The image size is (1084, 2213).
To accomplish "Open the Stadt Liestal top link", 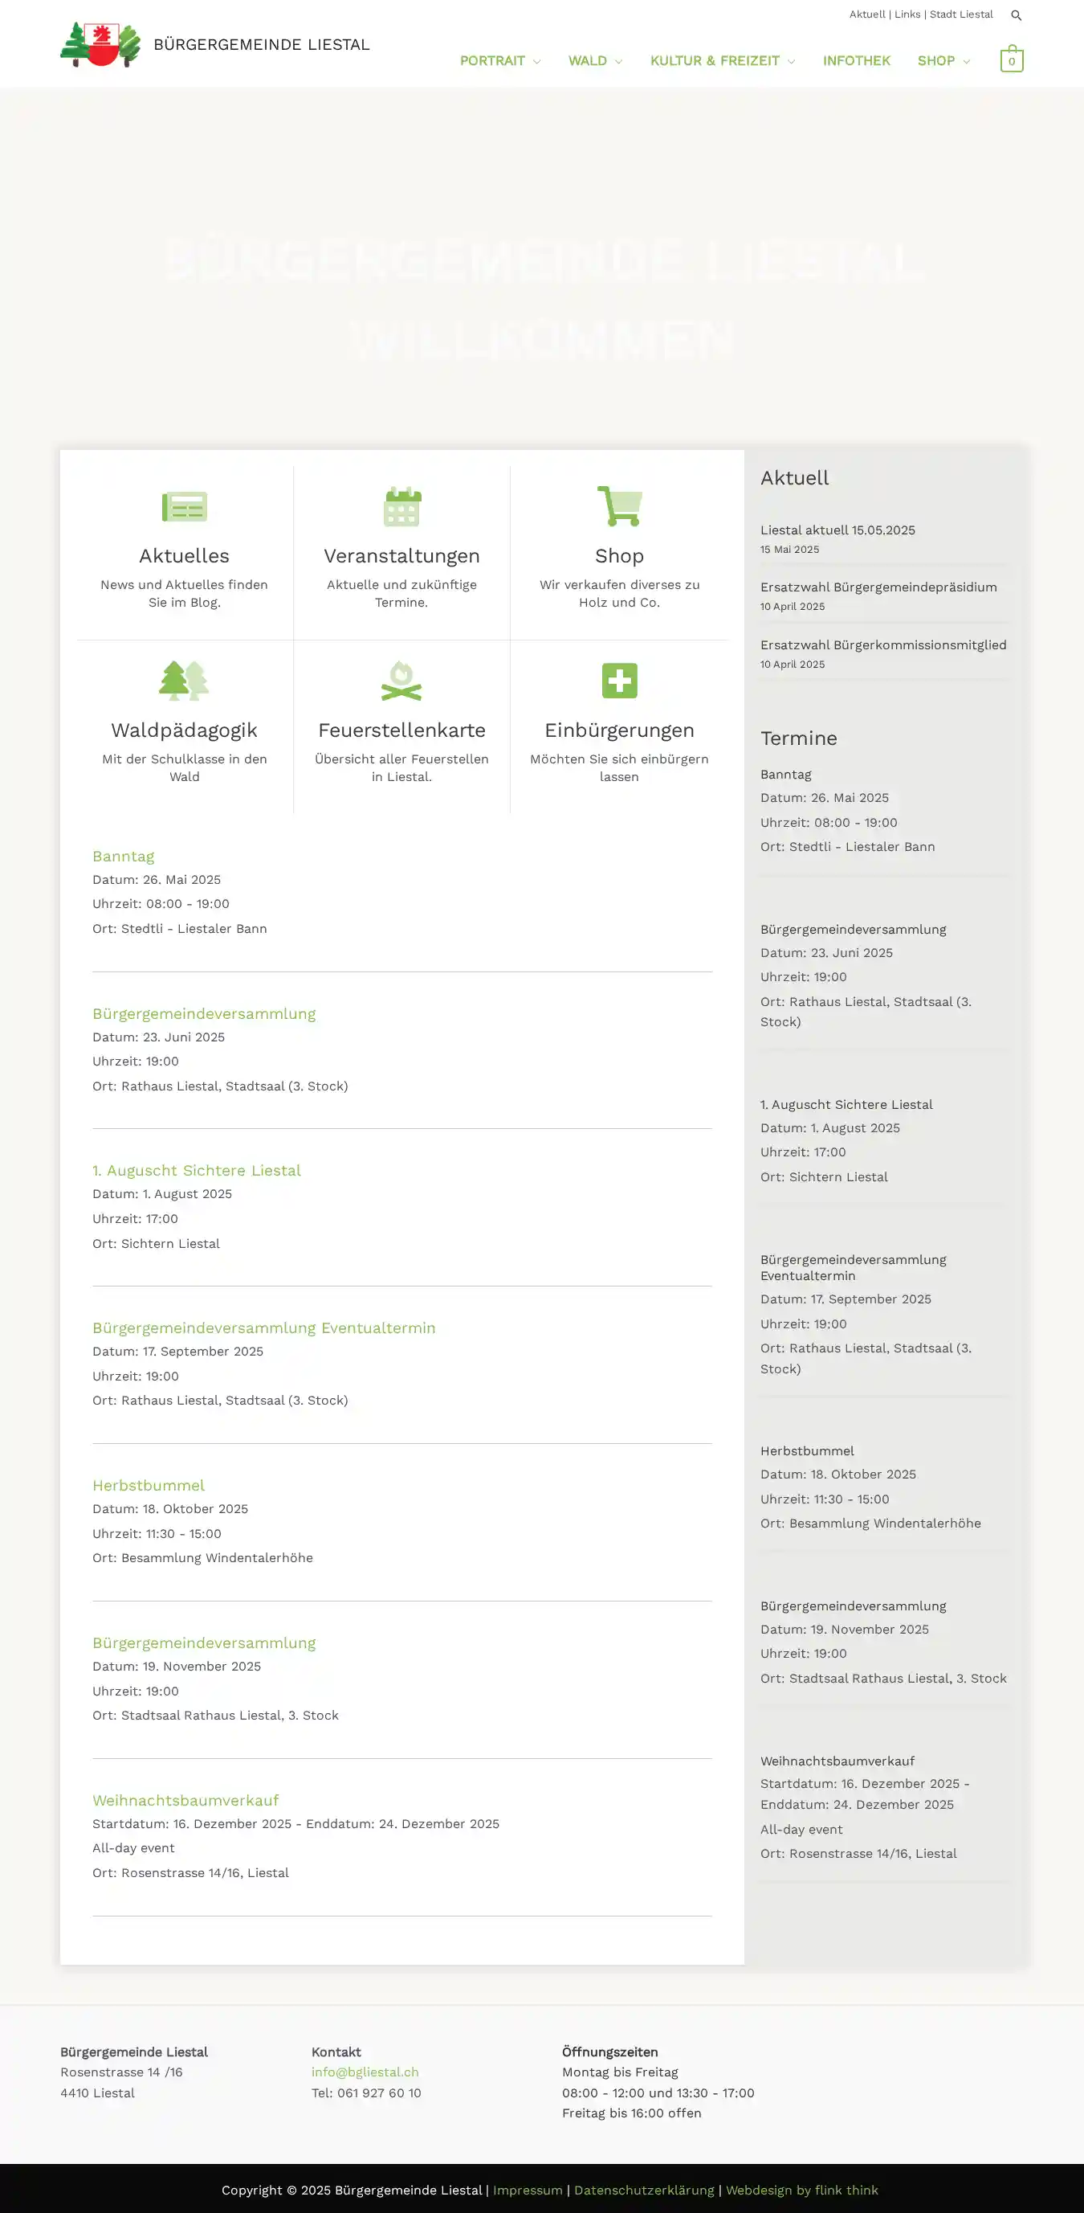I will (x=960, y=14).
